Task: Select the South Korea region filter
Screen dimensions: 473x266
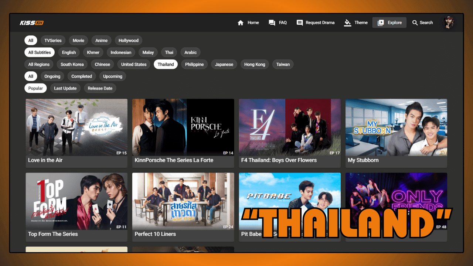Action: (72, 64)
